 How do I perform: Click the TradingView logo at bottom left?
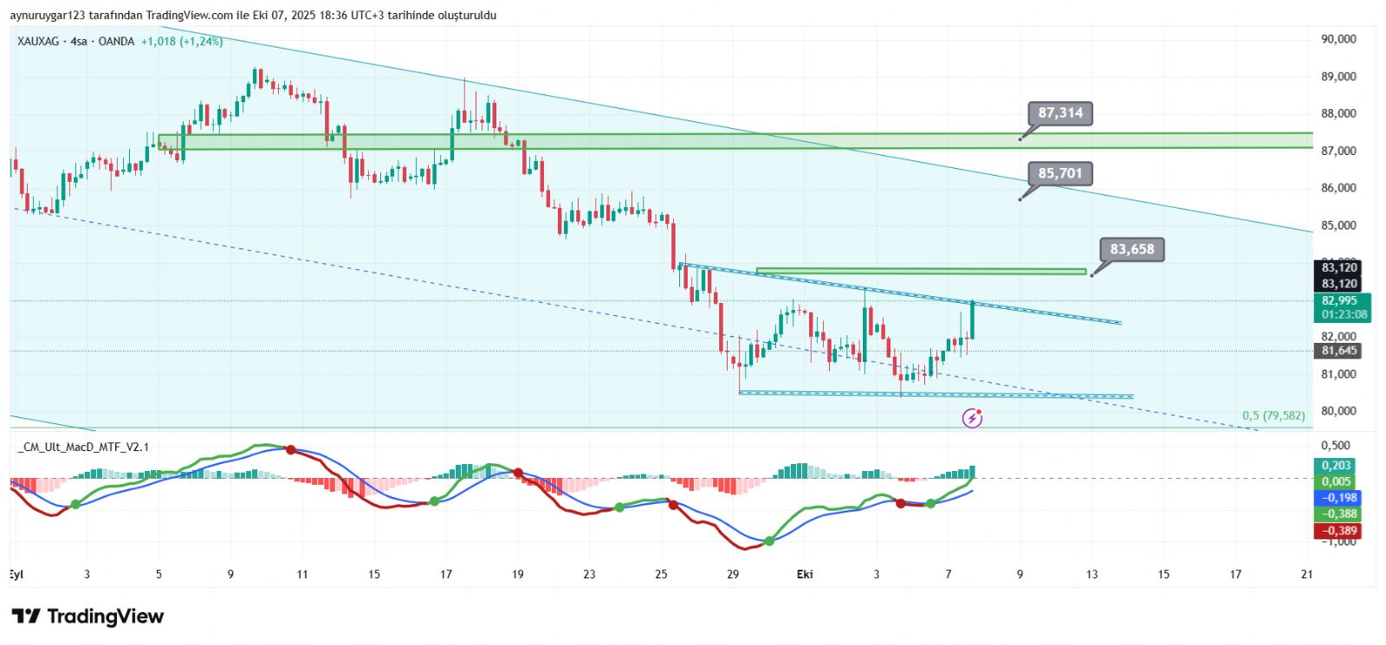(x=87, y=616)
